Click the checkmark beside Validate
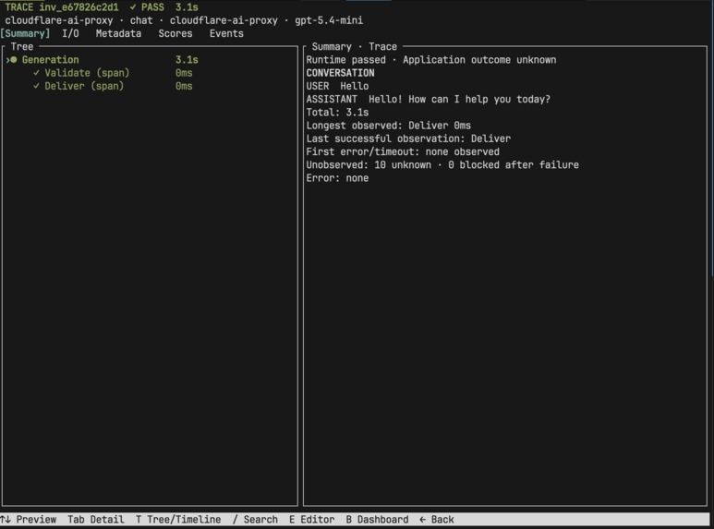This screenshot has width=714, height=529. [36, 72]
